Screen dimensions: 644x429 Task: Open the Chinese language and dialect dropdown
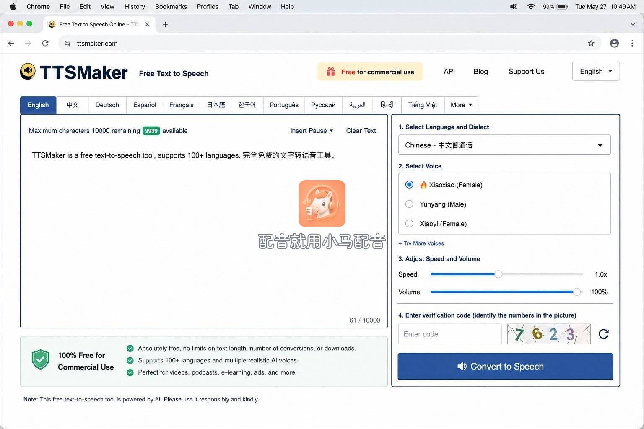(x=504, y=145)
